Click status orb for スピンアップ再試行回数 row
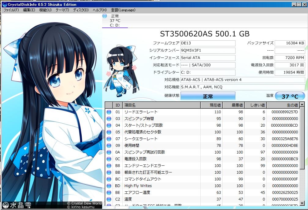 point(109,152)
